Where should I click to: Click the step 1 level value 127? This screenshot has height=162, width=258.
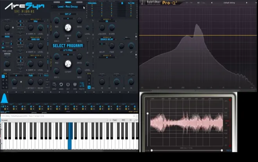click(4, 107)
